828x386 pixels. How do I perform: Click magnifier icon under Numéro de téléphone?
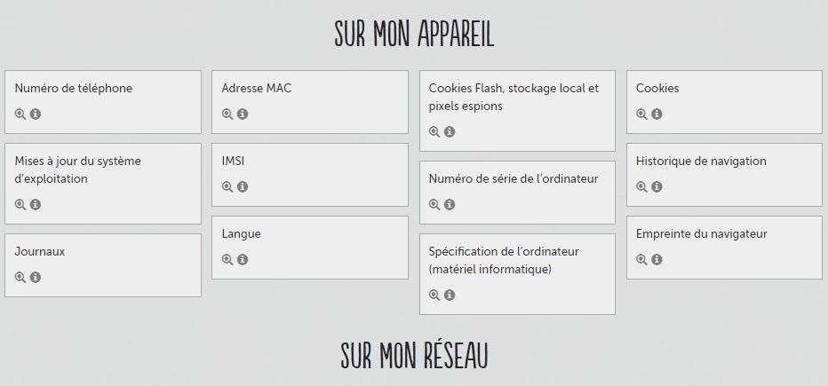click(x=20, y=114)
